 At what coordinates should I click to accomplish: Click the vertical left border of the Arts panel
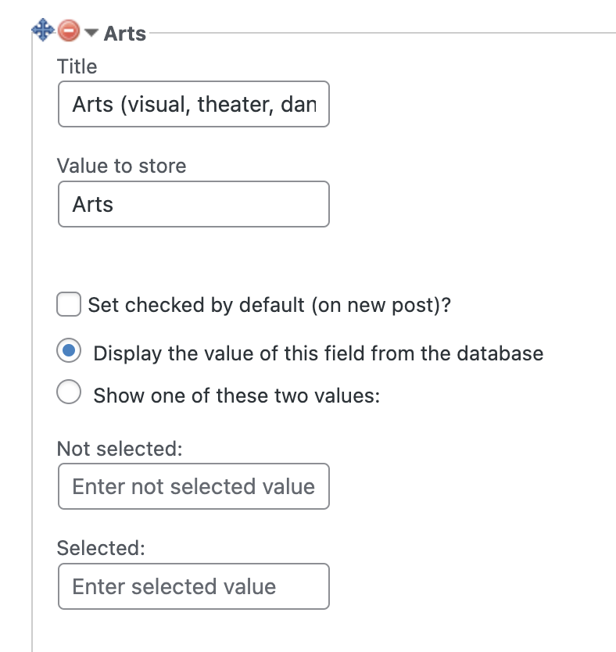tap(32, 345)
